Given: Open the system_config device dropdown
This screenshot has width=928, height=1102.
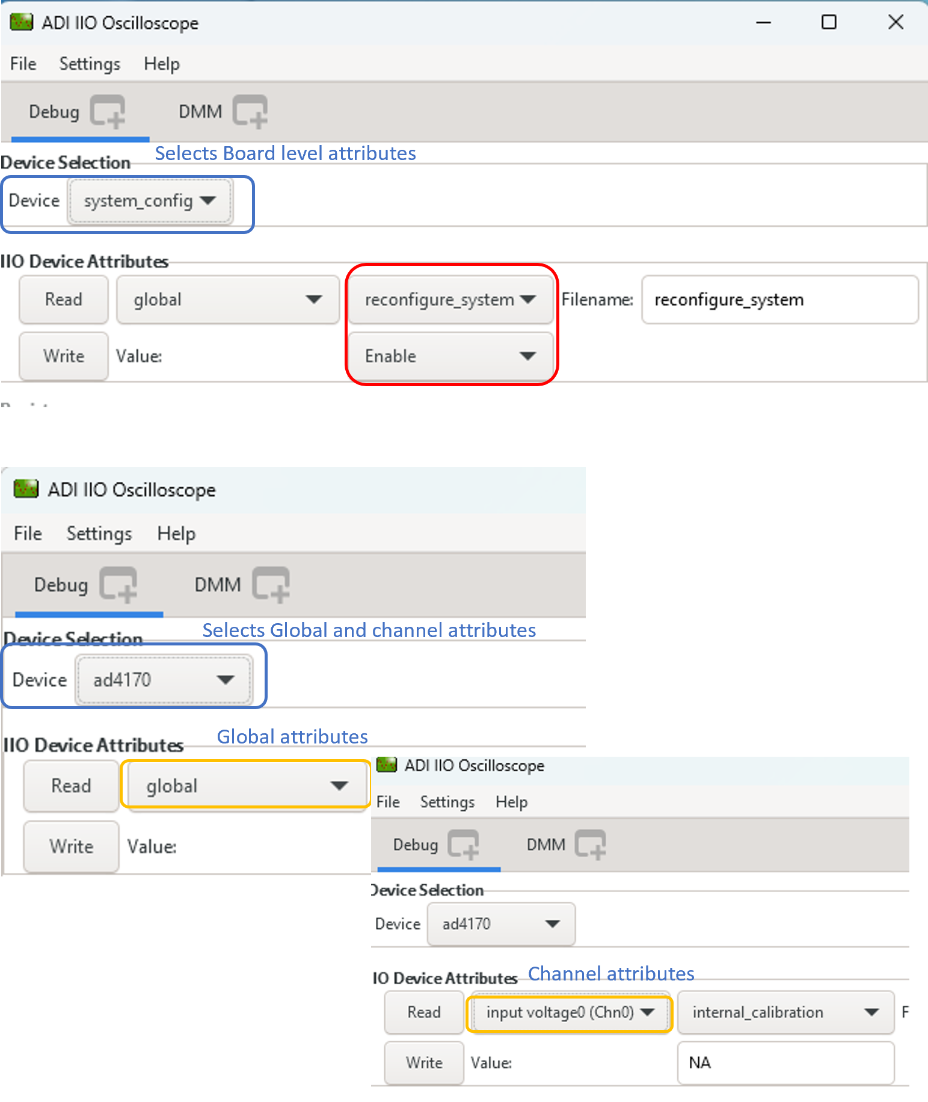Looking at the screenshot, I should coord(150,201).
